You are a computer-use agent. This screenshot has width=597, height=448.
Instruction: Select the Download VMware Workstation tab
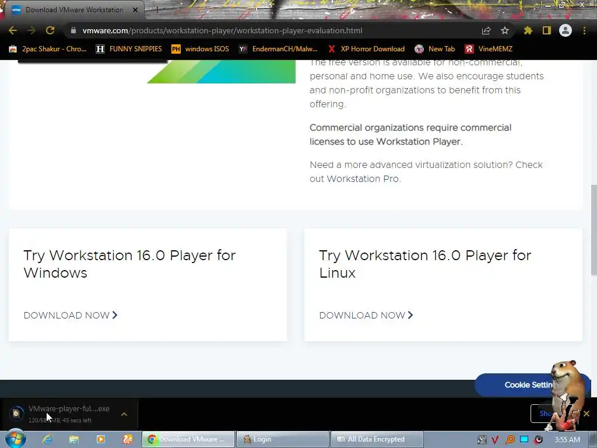[x=74, y=10]
